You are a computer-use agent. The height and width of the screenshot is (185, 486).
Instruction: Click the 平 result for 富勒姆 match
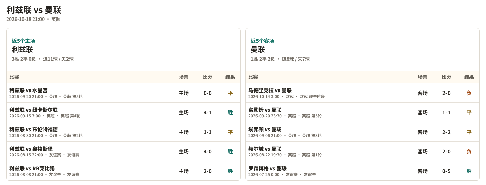click(469, 112)
